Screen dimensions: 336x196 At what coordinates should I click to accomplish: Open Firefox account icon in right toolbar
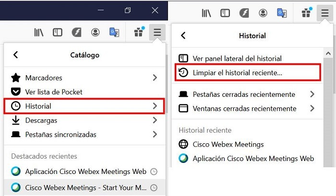pyautogui.click(x=263, y=13)
